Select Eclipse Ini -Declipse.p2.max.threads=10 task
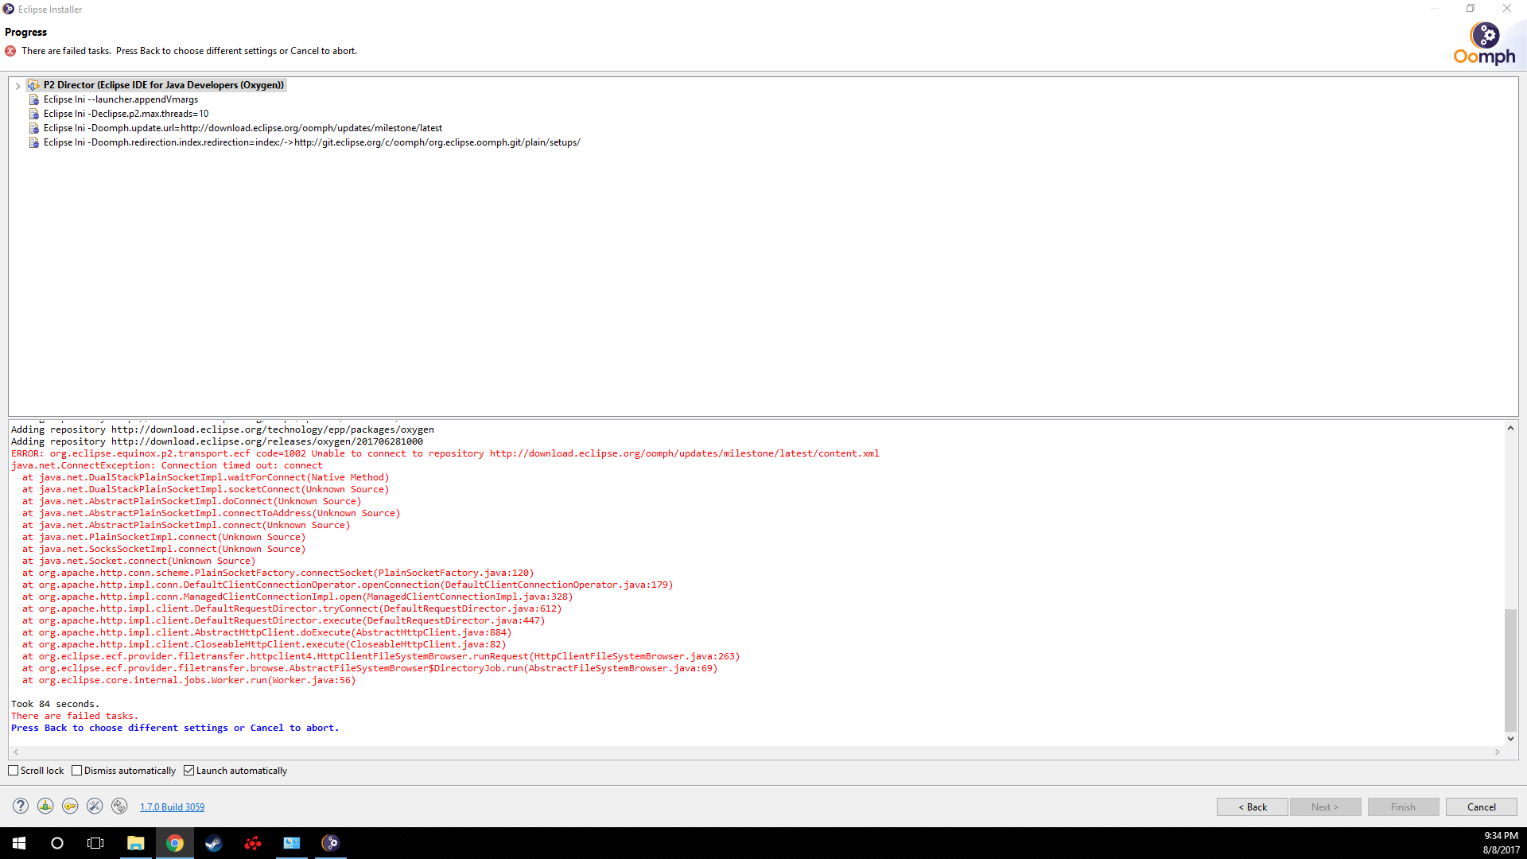Screen dimensions: 1527x859 pyautogui.click(x=126, y=114)
